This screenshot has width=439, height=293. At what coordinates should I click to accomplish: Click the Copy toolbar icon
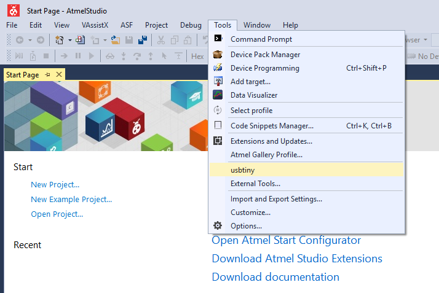point(175,40)
